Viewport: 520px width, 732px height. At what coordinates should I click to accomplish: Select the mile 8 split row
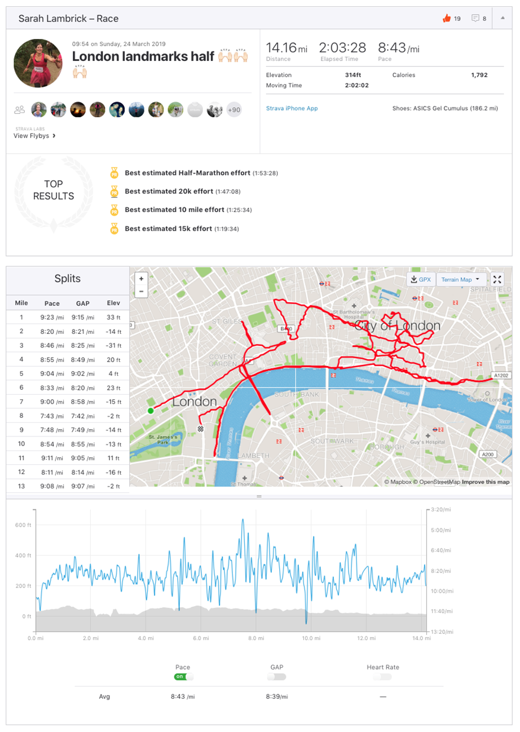[x=68, y=416]
